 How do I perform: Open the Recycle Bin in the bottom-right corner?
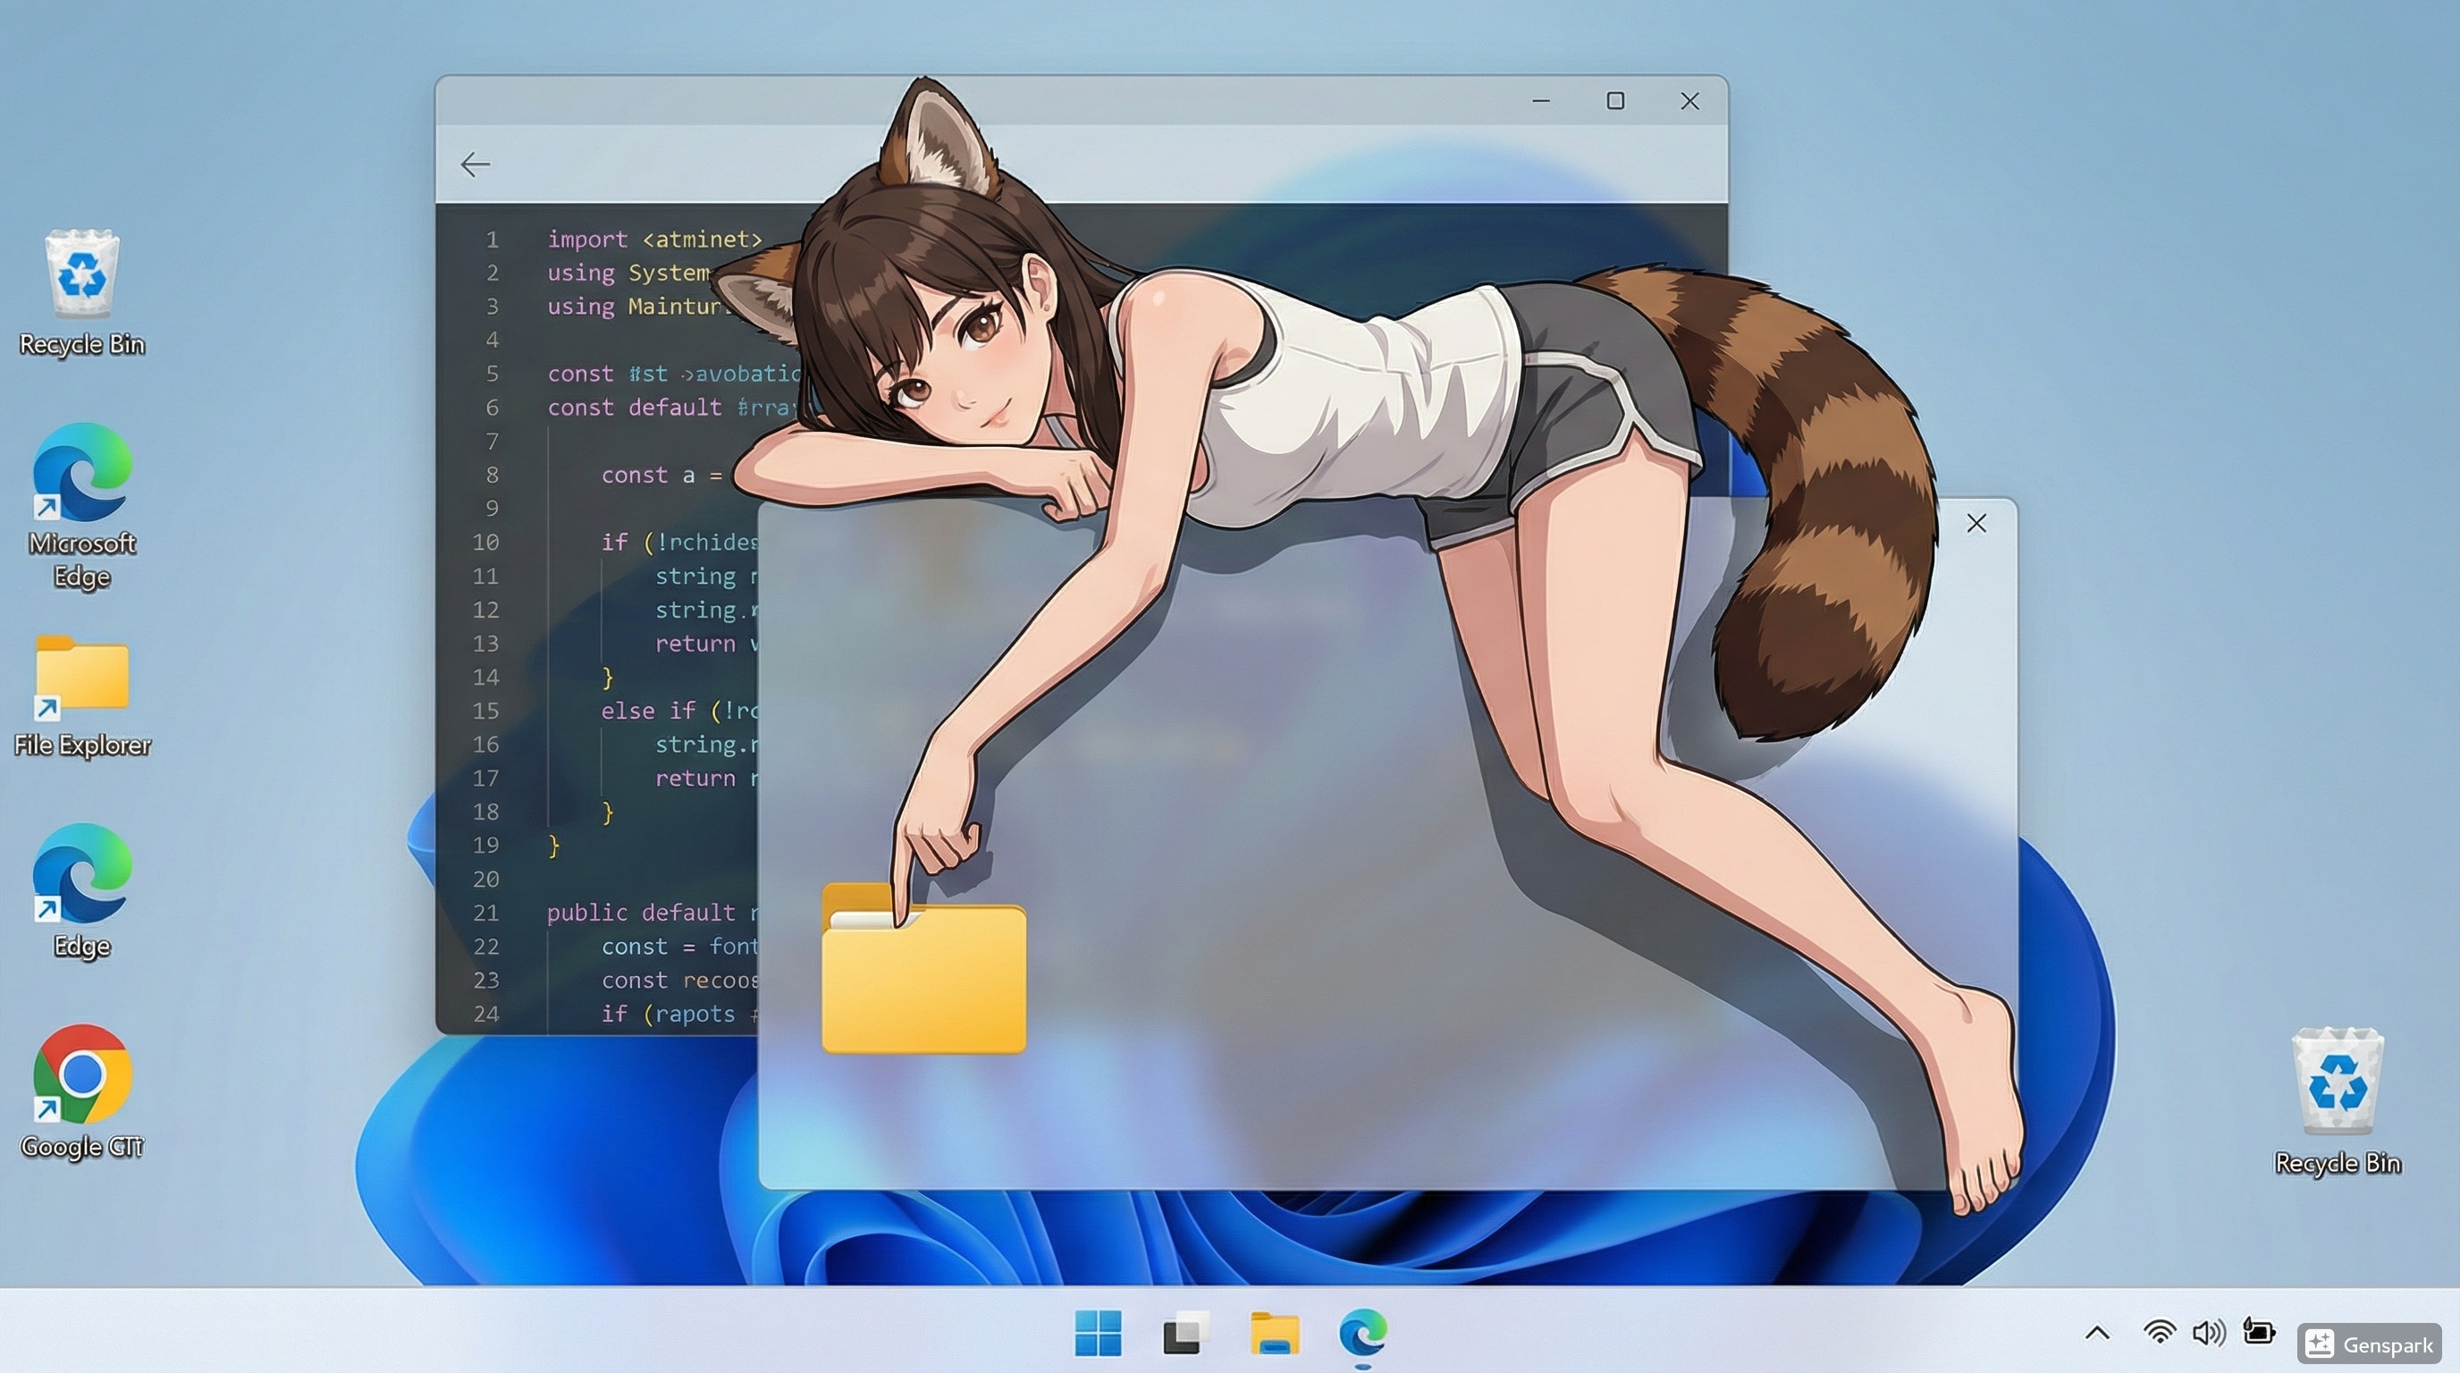pos(2336,1082)
